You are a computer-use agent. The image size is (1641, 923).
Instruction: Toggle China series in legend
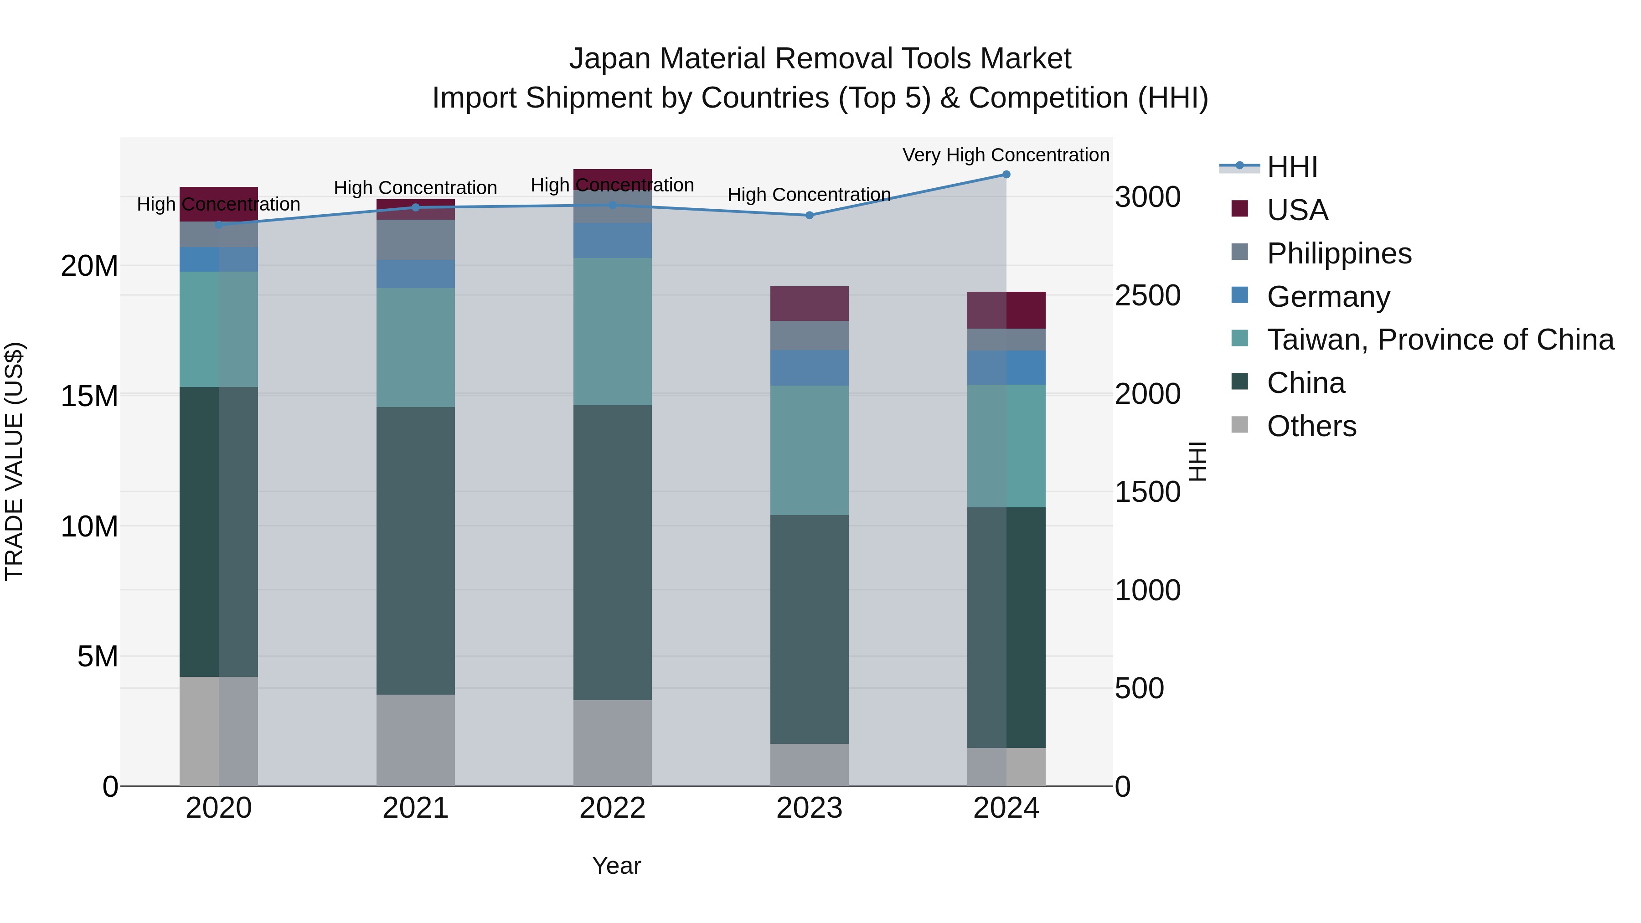point(1289,383)
